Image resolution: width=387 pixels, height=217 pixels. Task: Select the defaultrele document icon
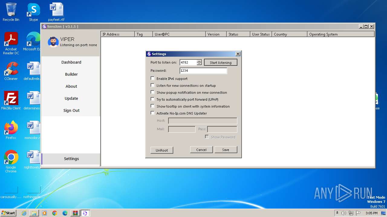(x=33, y=71)
